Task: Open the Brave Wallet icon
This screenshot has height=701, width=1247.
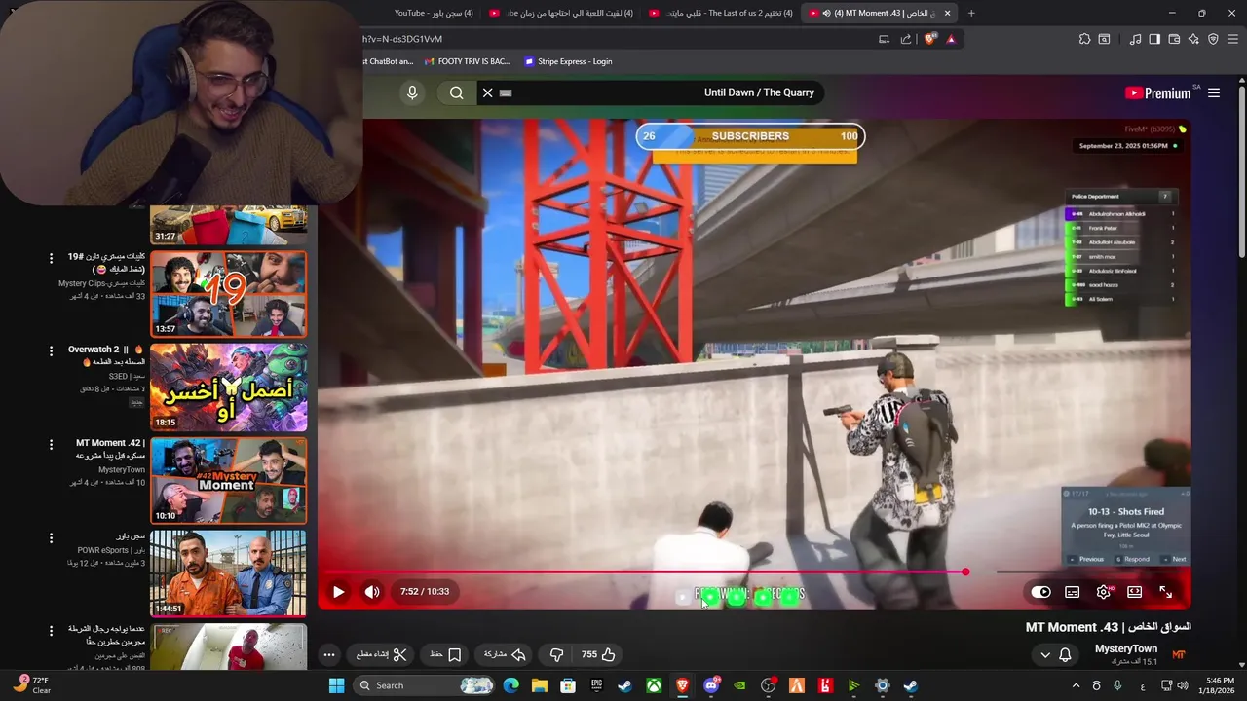Action: coord(1174,39)
